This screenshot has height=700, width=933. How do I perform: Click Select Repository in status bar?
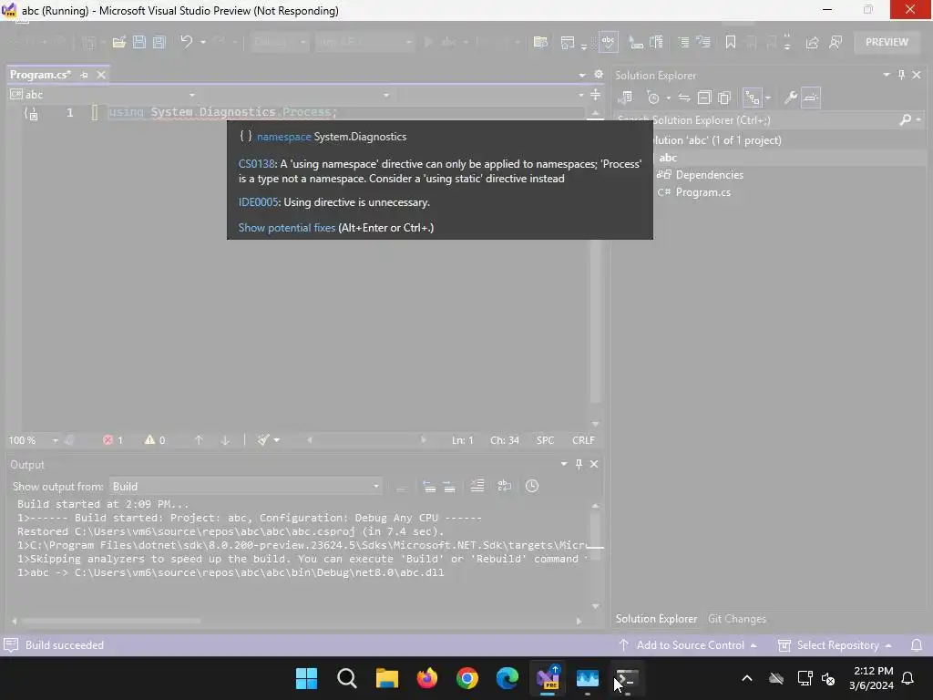click(x=836, y=645)
